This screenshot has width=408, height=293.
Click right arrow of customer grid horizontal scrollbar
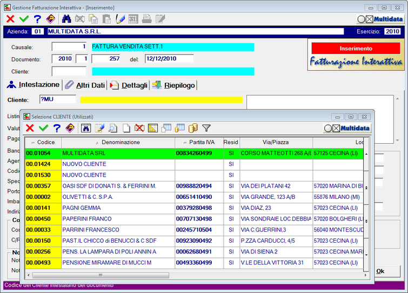366,275
